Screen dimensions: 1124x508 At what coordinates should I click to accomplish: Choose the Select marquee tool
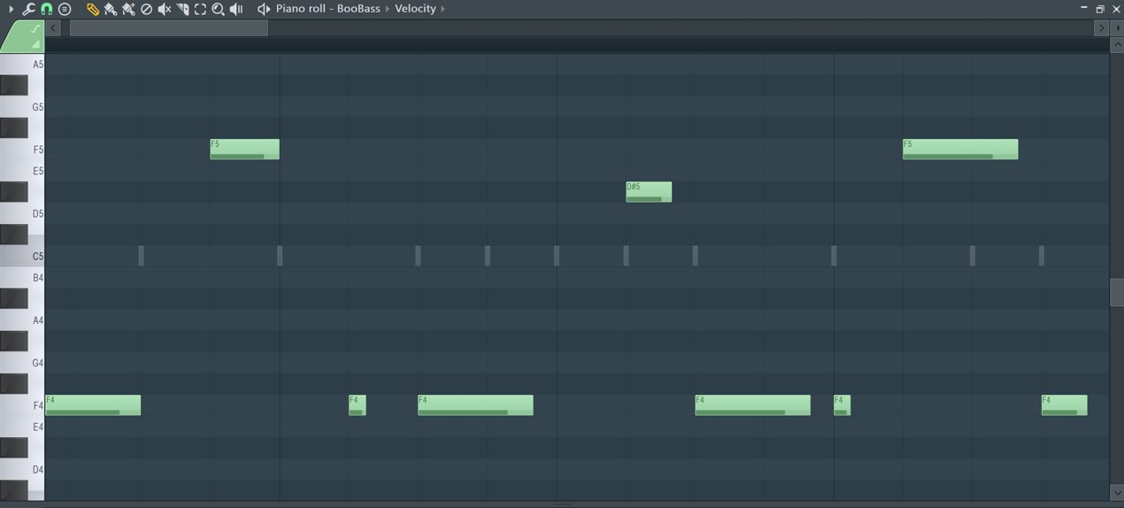200,9
